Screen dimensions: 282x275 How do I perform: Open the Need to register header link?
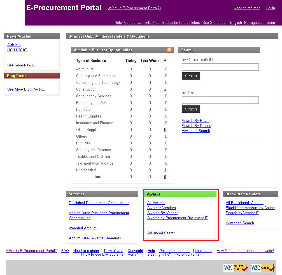coord(247,8)
